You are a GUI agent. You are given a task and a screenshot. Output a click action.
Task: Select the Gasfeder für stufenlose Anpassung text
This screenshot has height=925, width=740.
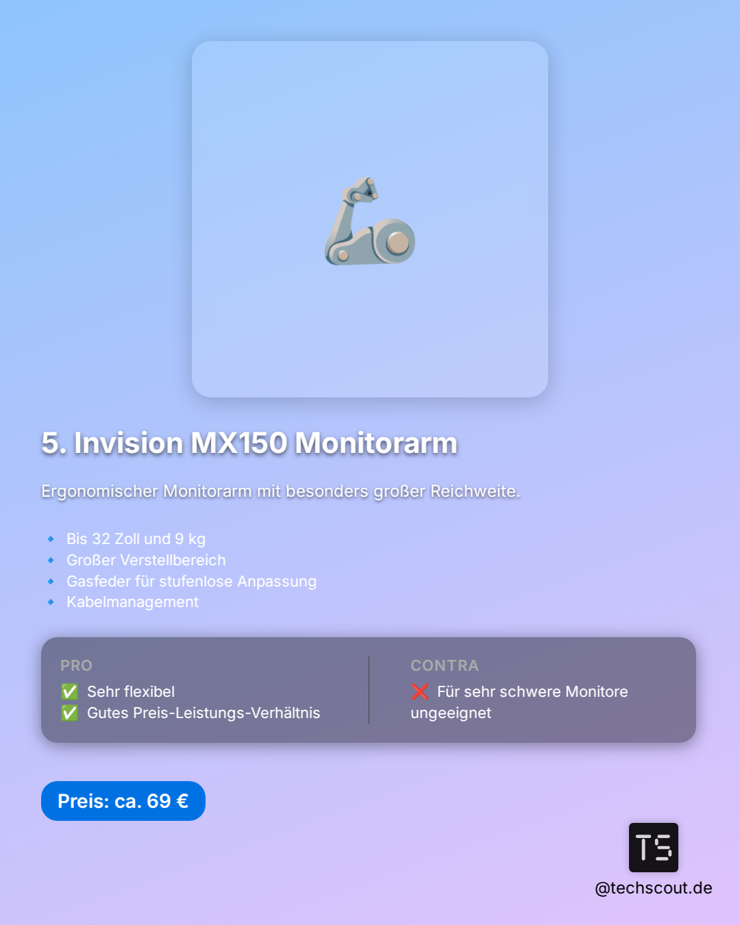191,582
